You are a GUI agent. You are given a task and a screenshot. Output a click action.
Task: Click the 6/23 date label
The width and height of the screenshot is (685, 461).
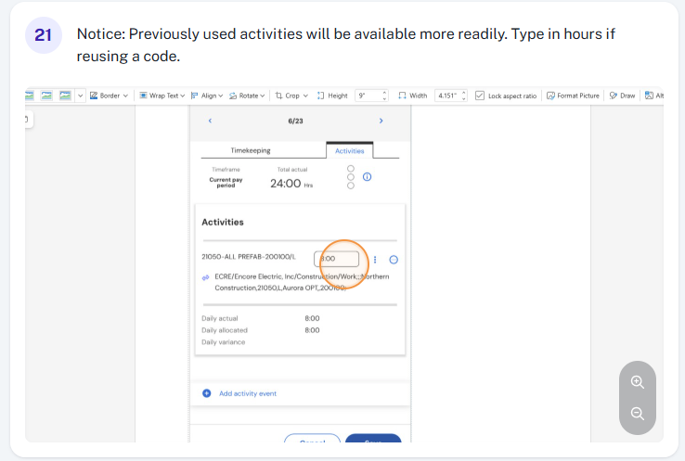[x=296, y=121]
